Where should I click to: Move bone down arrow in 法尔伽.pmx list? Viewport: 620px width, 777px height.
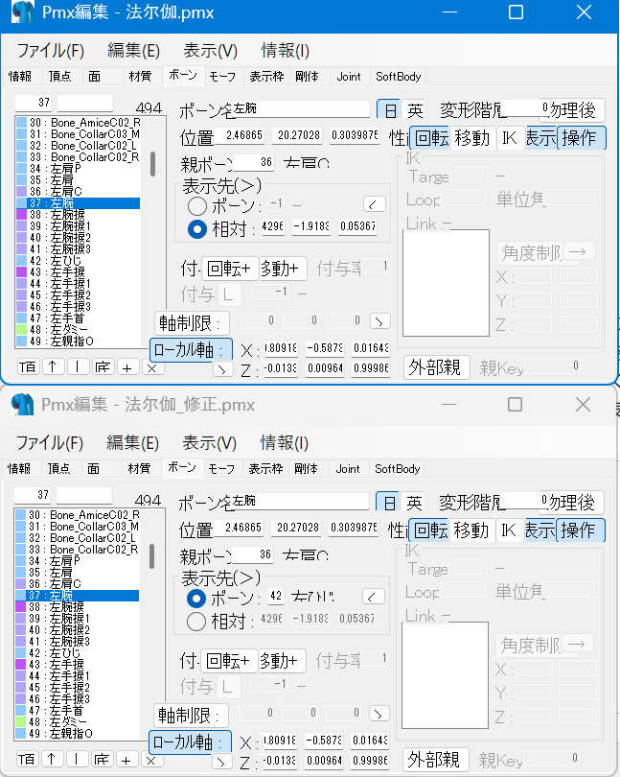coord(78,367)
